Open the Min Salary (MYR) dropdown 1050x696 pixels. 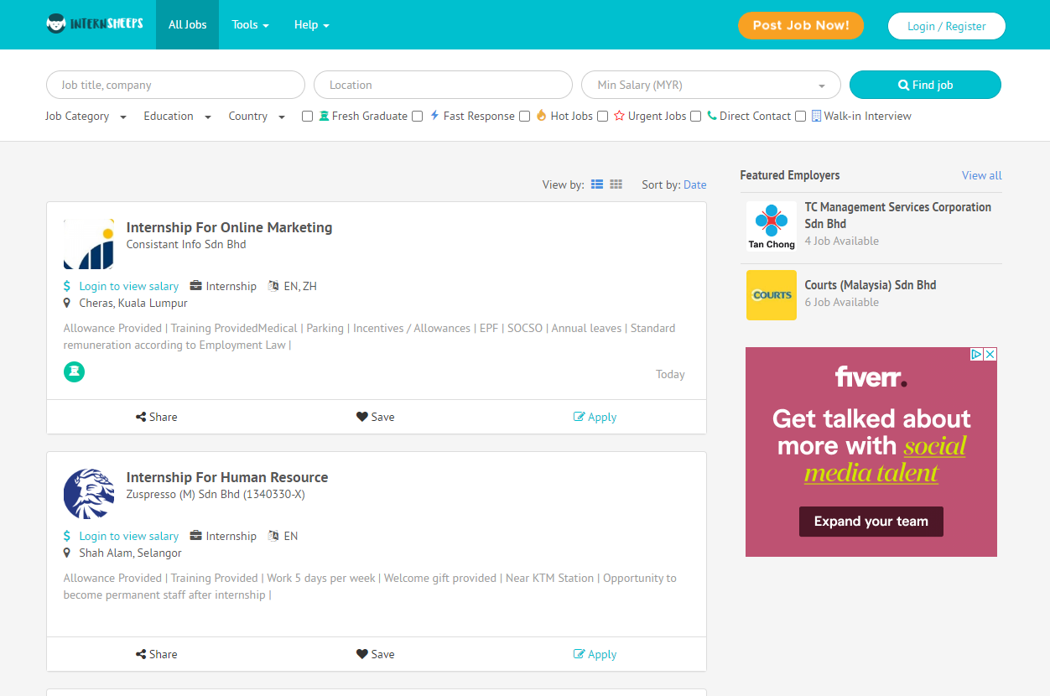710,85
